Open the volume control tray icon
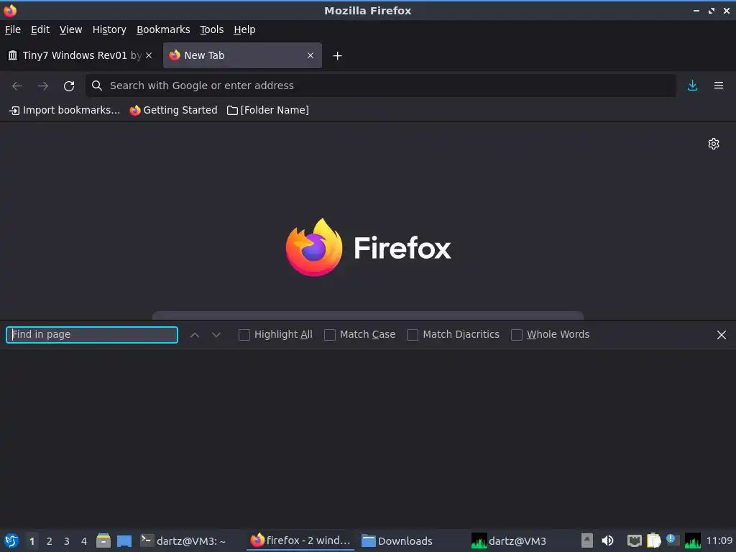 (607, 540)
